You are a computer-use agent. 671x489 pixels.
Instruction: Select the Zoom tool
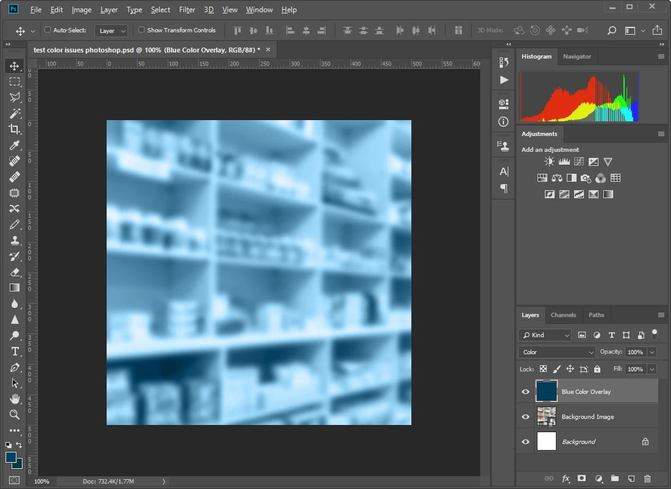[x=15, y=415]
